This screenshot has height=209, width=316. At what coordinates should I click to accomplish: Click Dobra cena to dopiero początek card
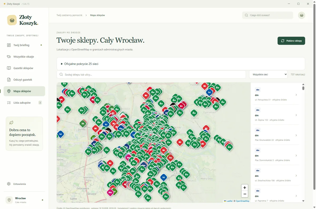[x=24, y=134]
